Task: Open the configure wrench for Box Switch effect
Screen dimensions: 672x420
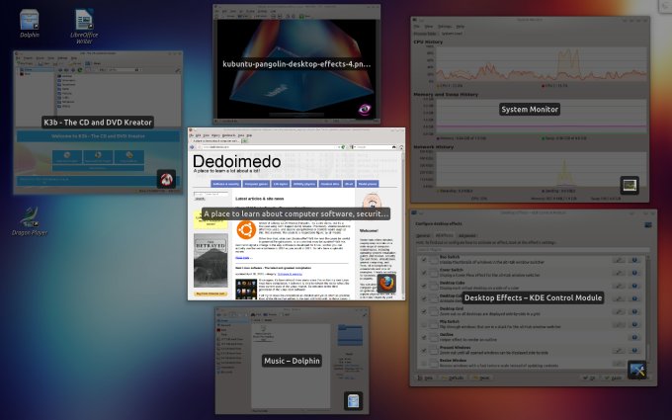Action: [x=619, y=260]
